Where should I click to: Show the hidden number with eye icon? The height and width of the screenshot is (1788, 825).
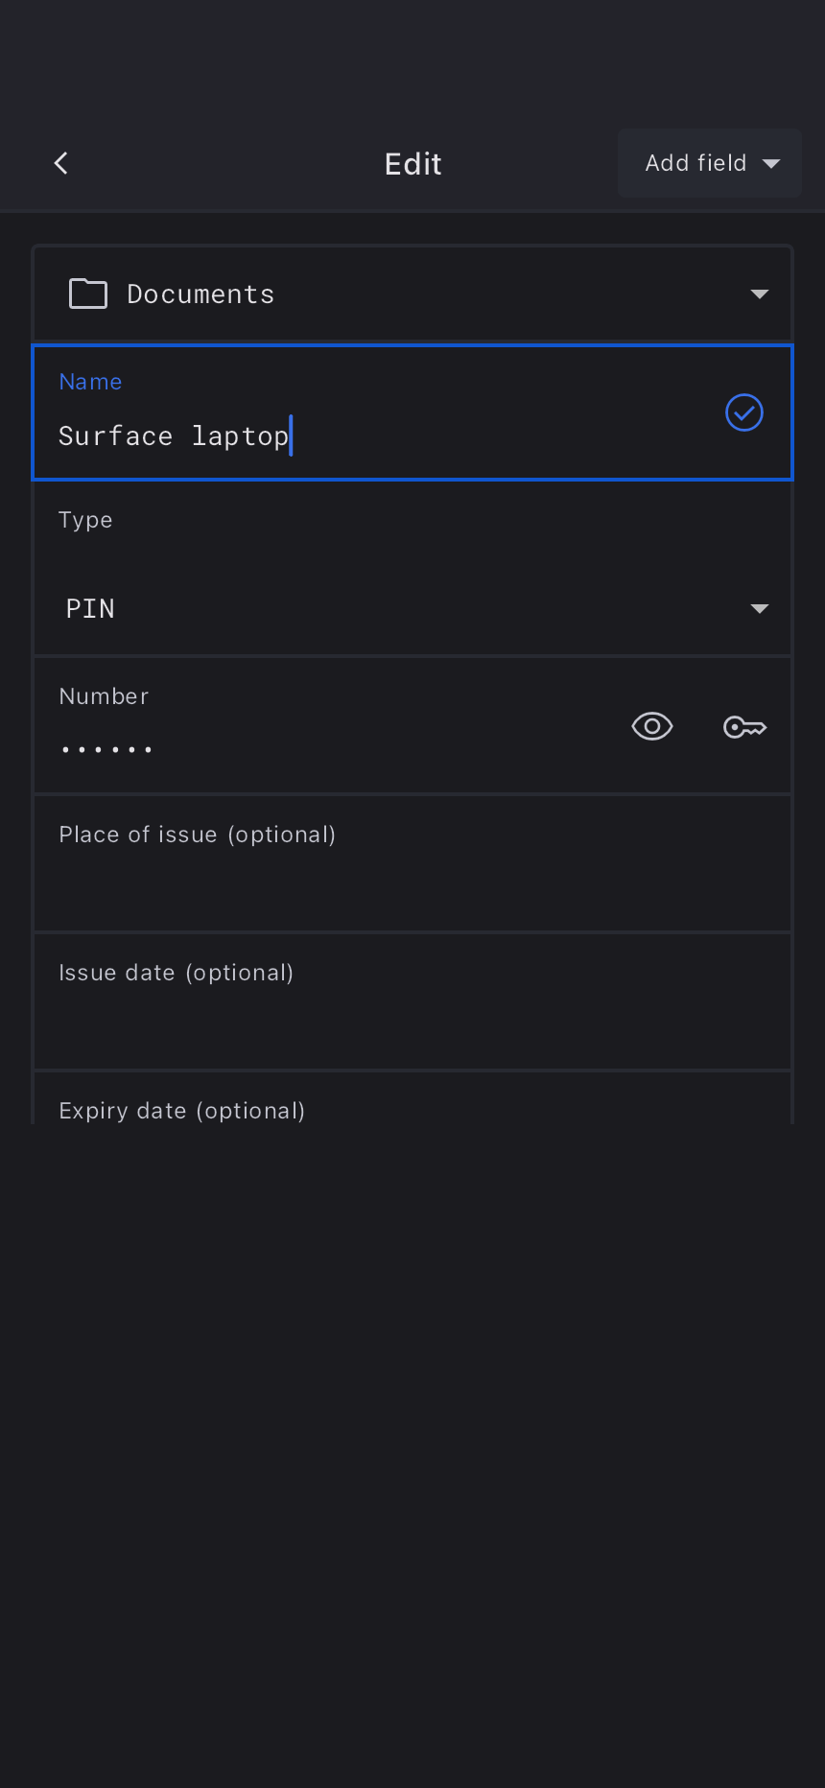point(652,727)
